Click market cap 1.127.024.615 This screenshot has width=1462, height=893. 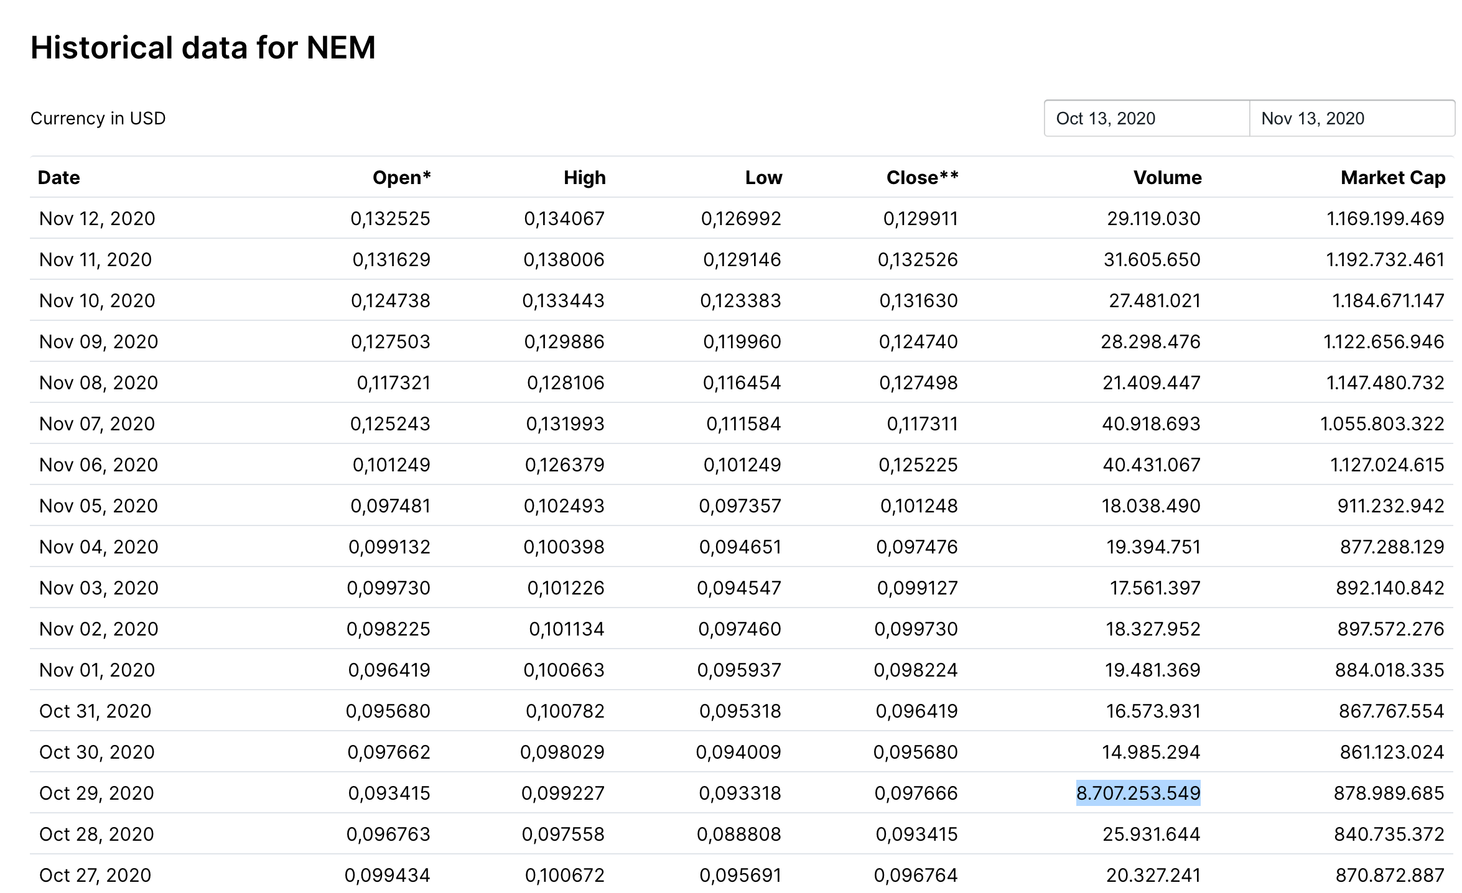(1387, 465)
